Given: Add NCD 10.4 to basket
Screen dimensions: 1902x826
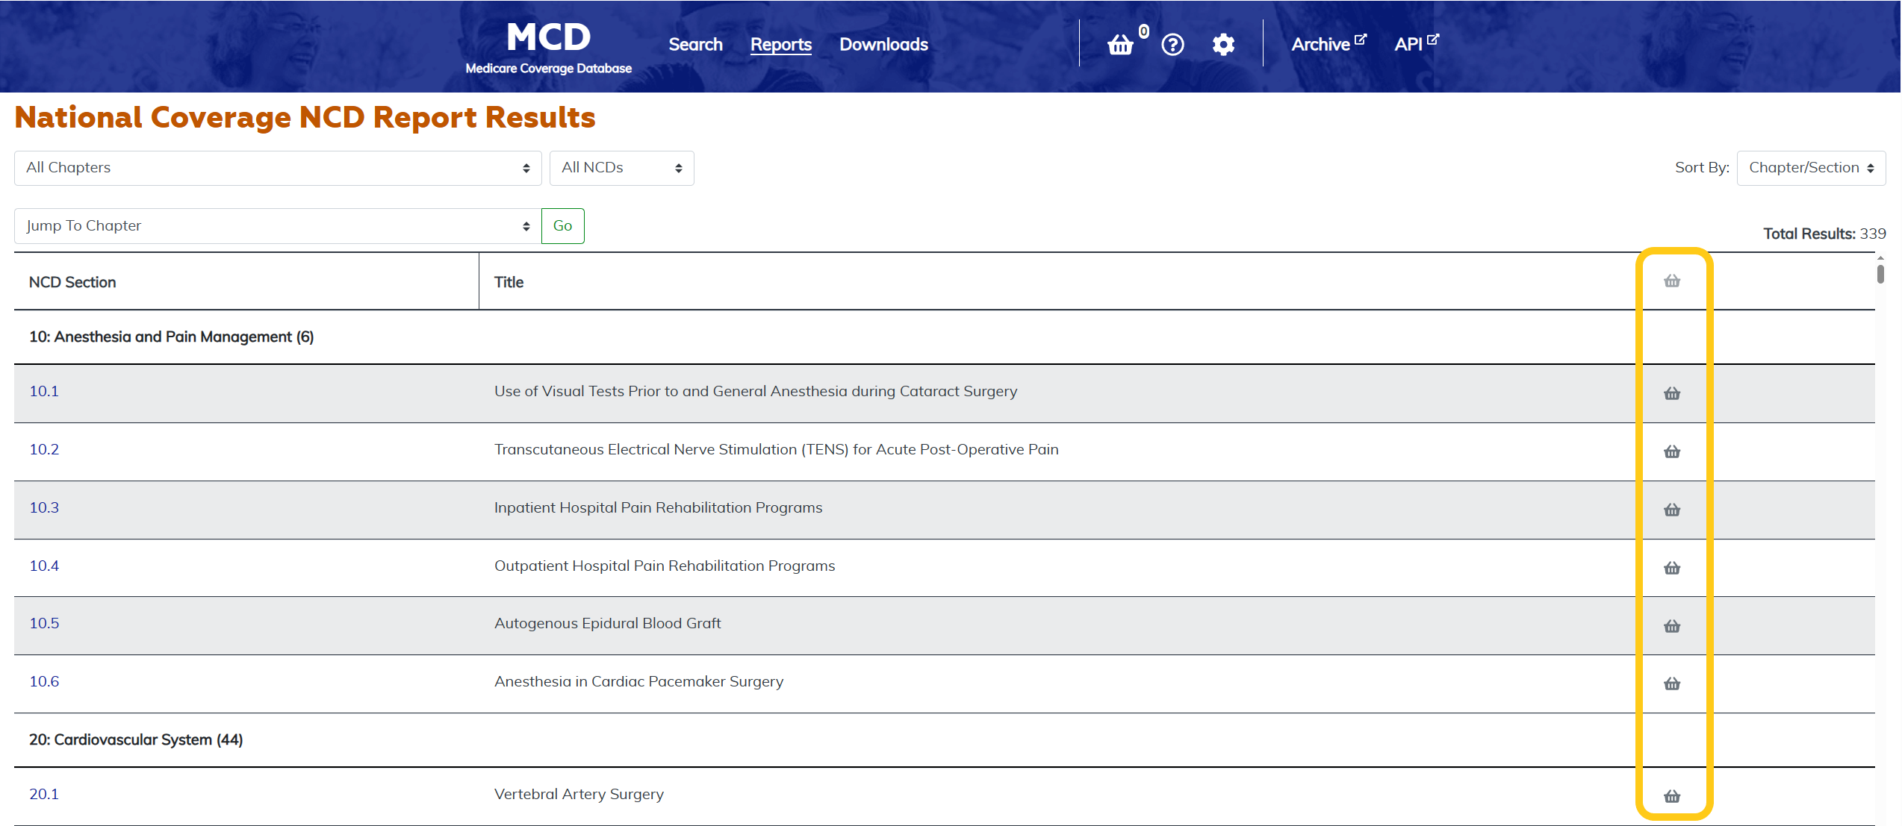Looking at the screenshot, I should point(1672,568).
